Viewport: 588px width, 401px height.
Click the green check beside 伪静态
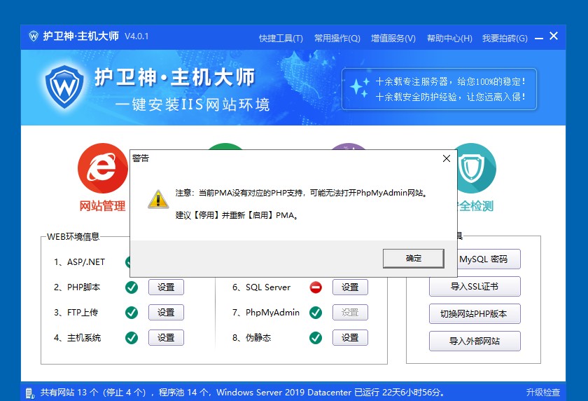(x=316, y=337)
